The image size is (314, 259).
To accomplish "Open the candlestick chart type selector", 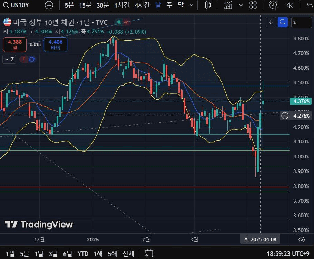I will point(208,5).
